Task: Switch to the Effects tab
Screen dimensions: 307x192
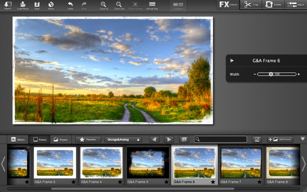Action: point(18,139)
